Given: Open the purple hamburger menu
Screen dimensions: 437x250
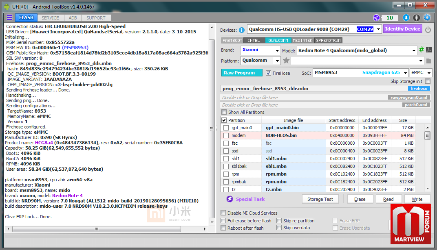Looking at the screenshot, I should point(9,17).
